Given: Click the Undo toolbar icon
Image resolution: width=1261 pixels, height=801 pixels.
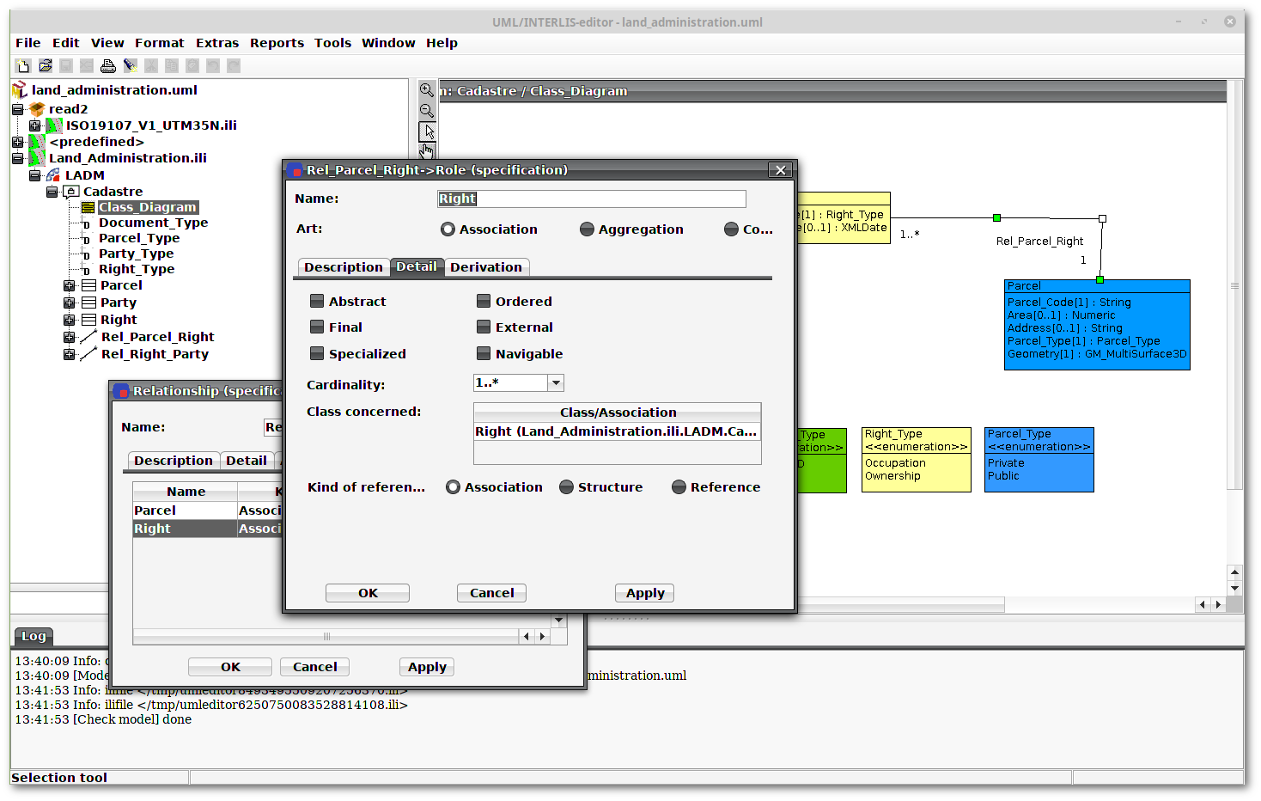Looking at the screenshot, I should 213,65.
